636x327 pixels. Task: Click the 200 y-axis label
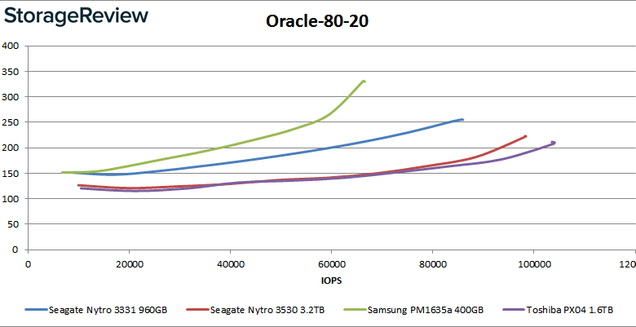tap(10, 148)
